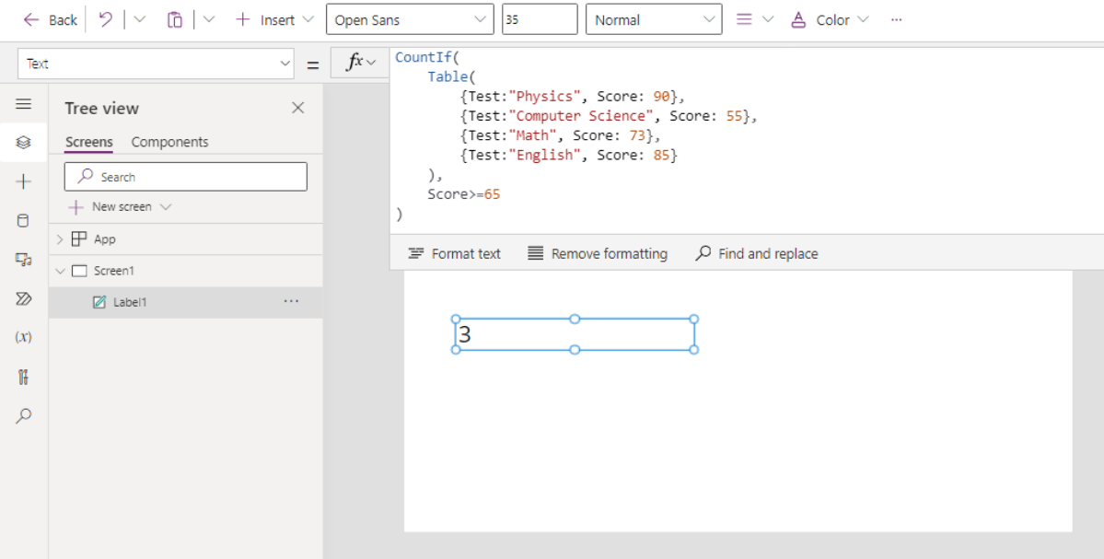This screenshot has width=1104, height=559.
Task: Open Search from the left rail
Action: (25, 413)
